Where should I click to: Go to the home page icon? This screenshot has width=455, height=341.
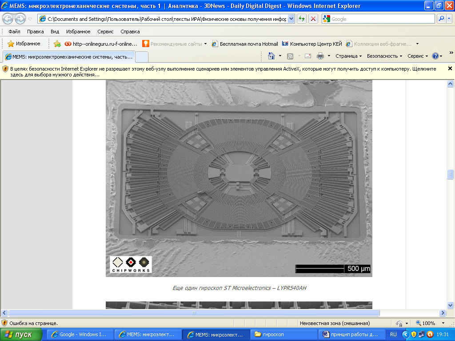click(x=271, y=56)
